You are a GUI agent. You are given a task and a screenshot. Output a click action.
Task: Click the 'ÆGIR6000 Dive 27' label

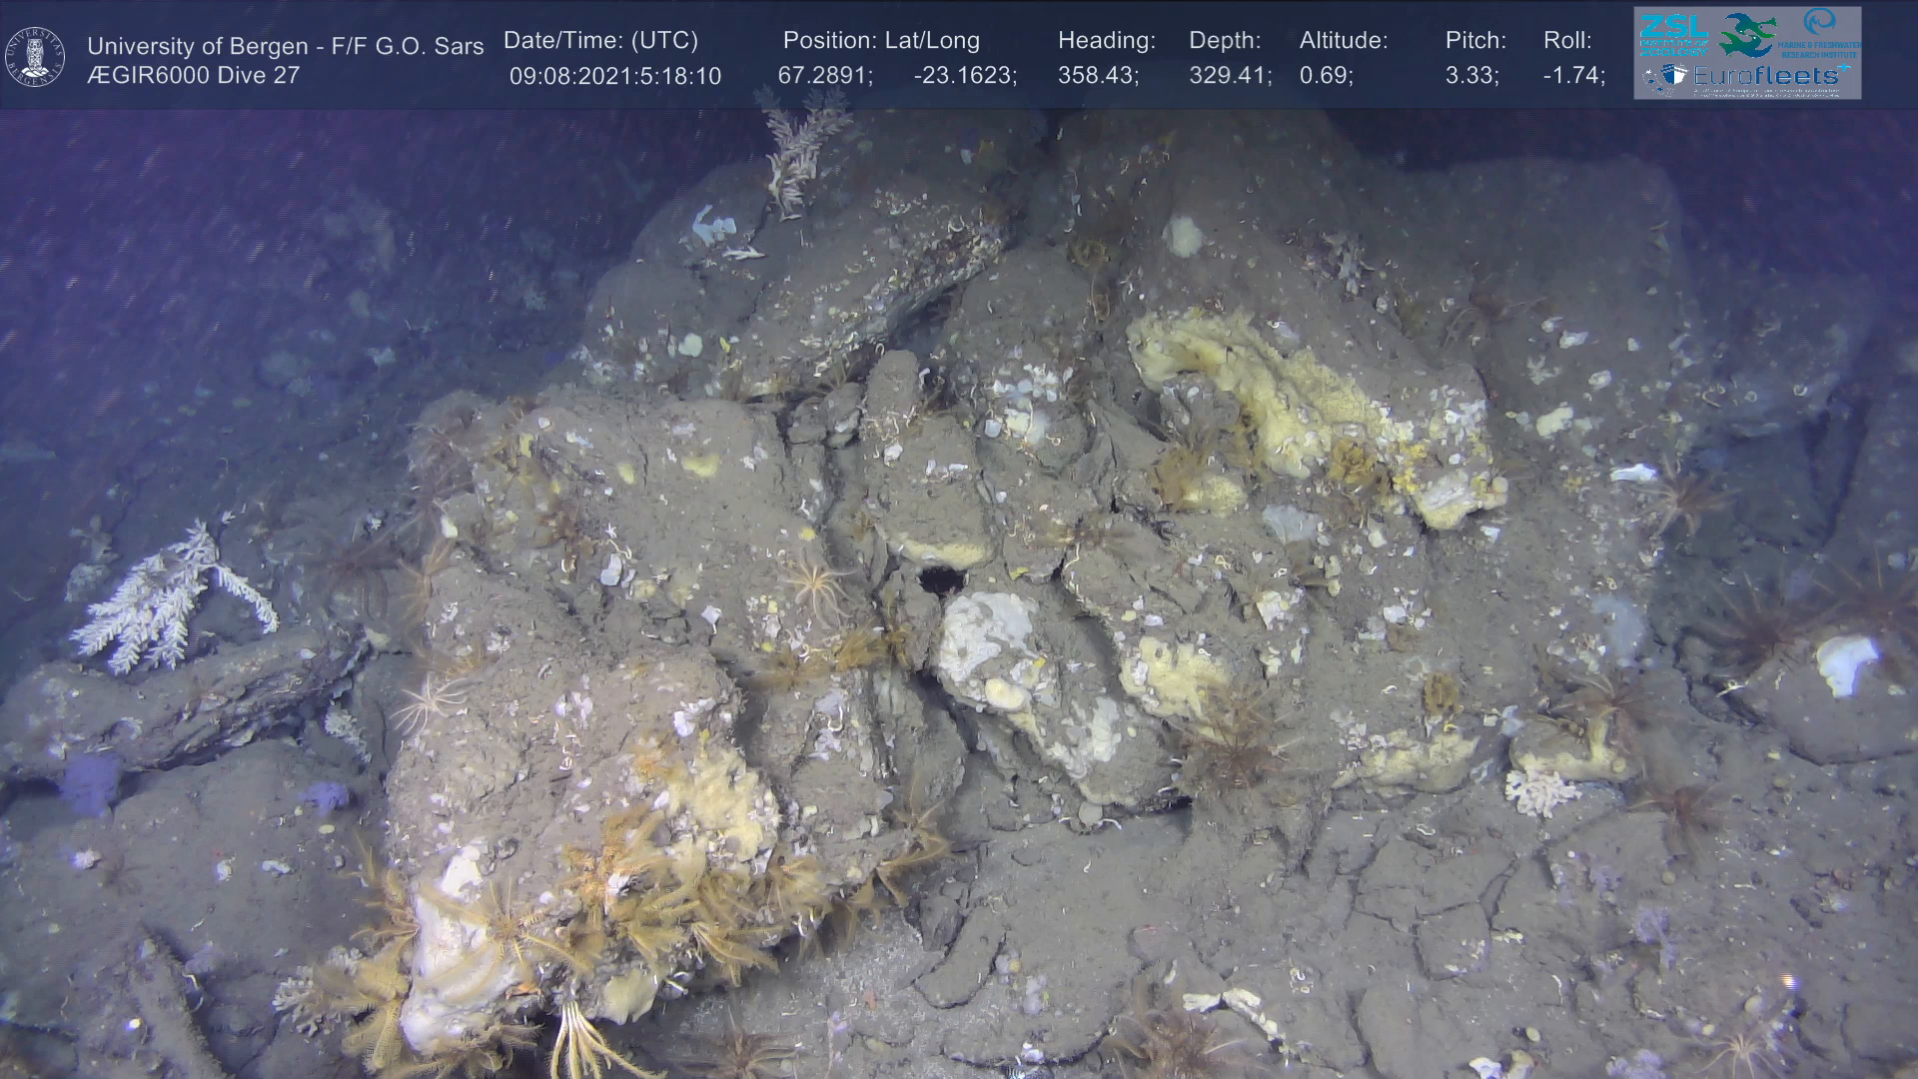click(193, 76)
